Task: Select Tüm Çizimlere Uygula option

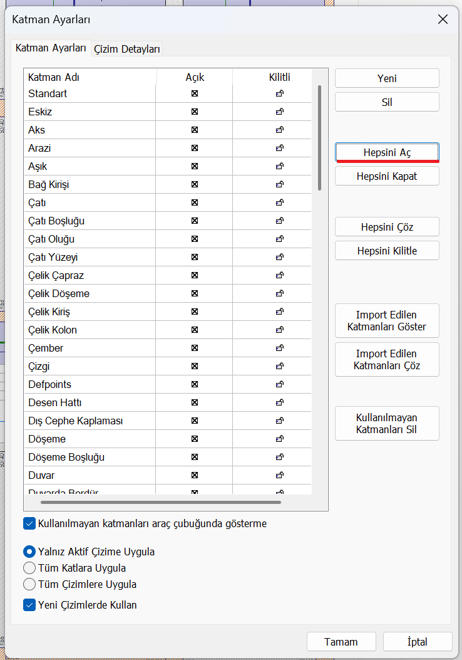Action: [29, 584]
